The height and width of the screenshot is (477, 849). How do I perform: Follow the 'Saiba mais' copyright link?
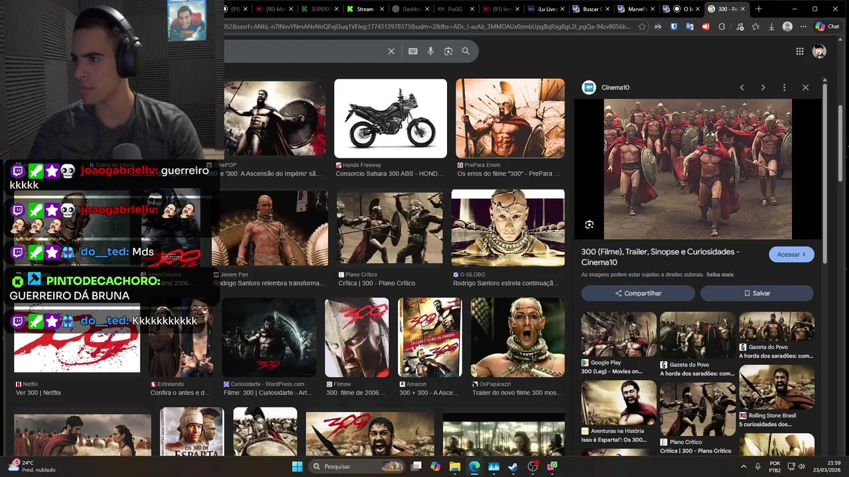point(720,274)
